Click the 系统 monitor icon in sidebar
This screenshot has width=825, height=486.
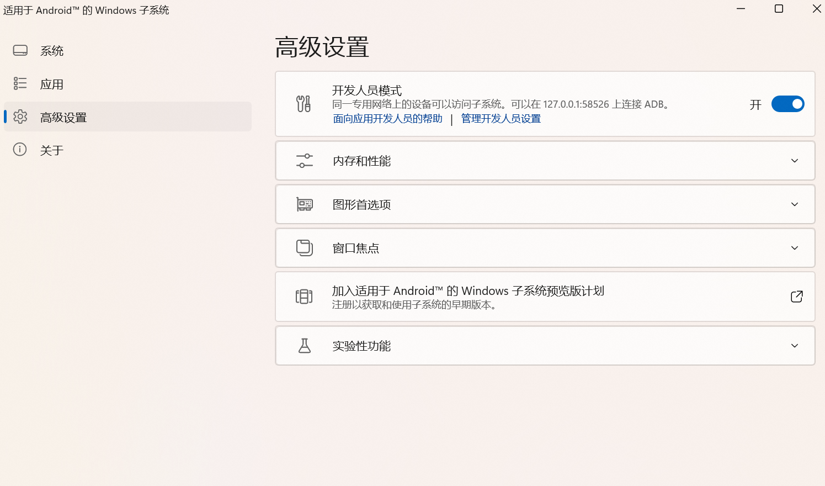(x=20, y=51)
